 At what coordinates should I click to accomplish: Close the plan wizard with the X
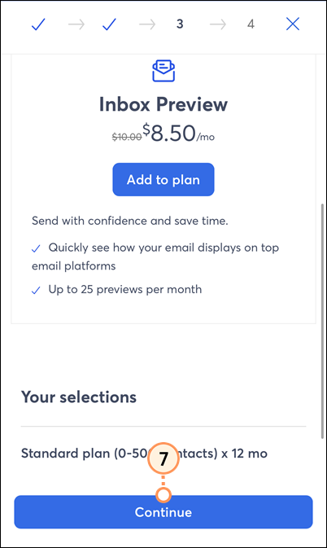tap(293, 24)
